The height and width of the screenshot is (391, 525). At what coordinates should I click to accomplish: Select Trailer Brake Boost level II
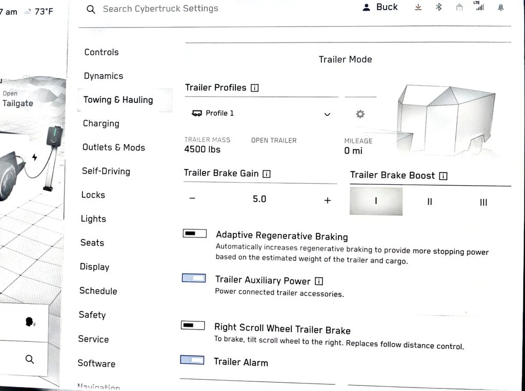click(430, 202)
